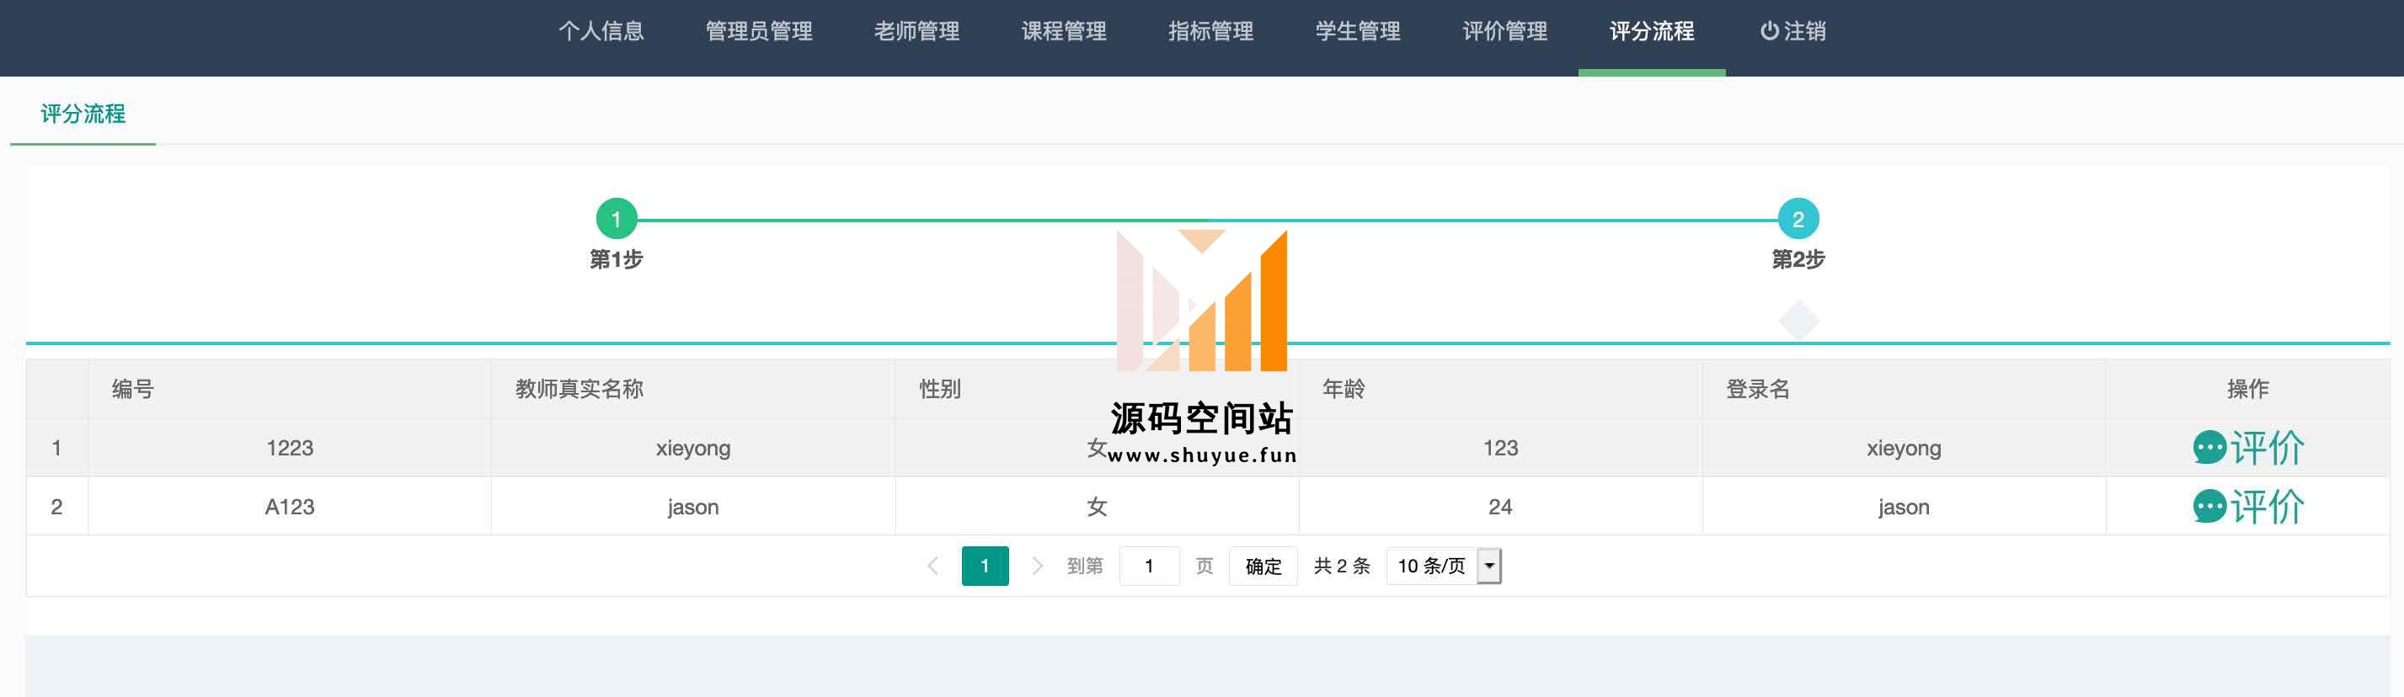Select the 评分流程 page tab

point(83,114)
